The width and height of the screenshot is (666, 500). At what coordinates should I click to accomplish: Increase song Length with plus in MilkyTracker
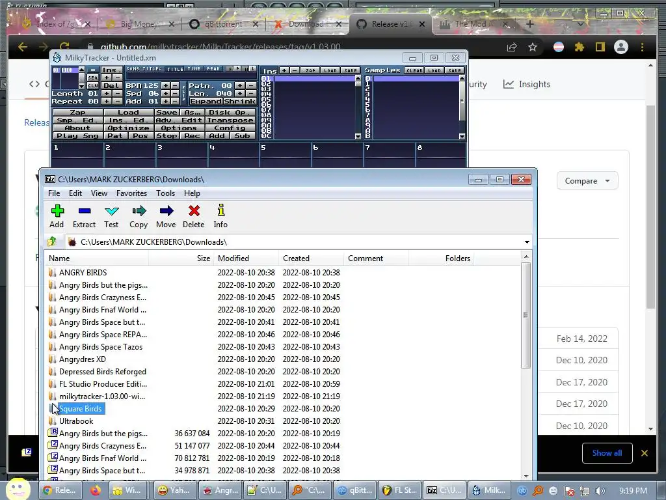coord(106,94)
